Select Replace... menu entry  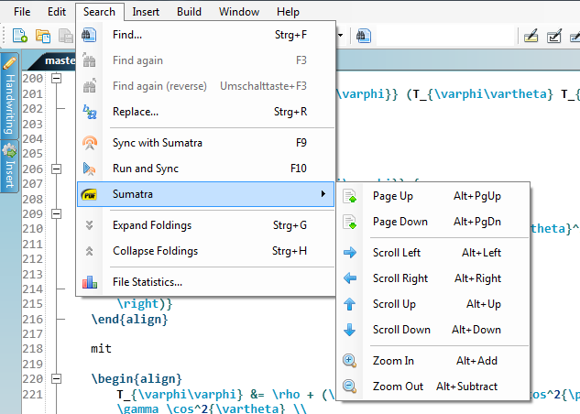click(x=205, y=112)
